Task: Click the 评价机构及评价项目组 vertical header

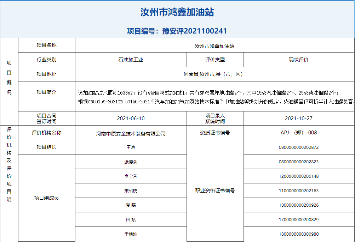Action: pyautogui.click(x=9, y=165)
